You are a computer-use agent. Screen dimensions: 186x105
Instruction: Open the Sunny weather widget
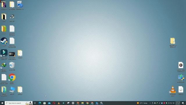[142, 103]
